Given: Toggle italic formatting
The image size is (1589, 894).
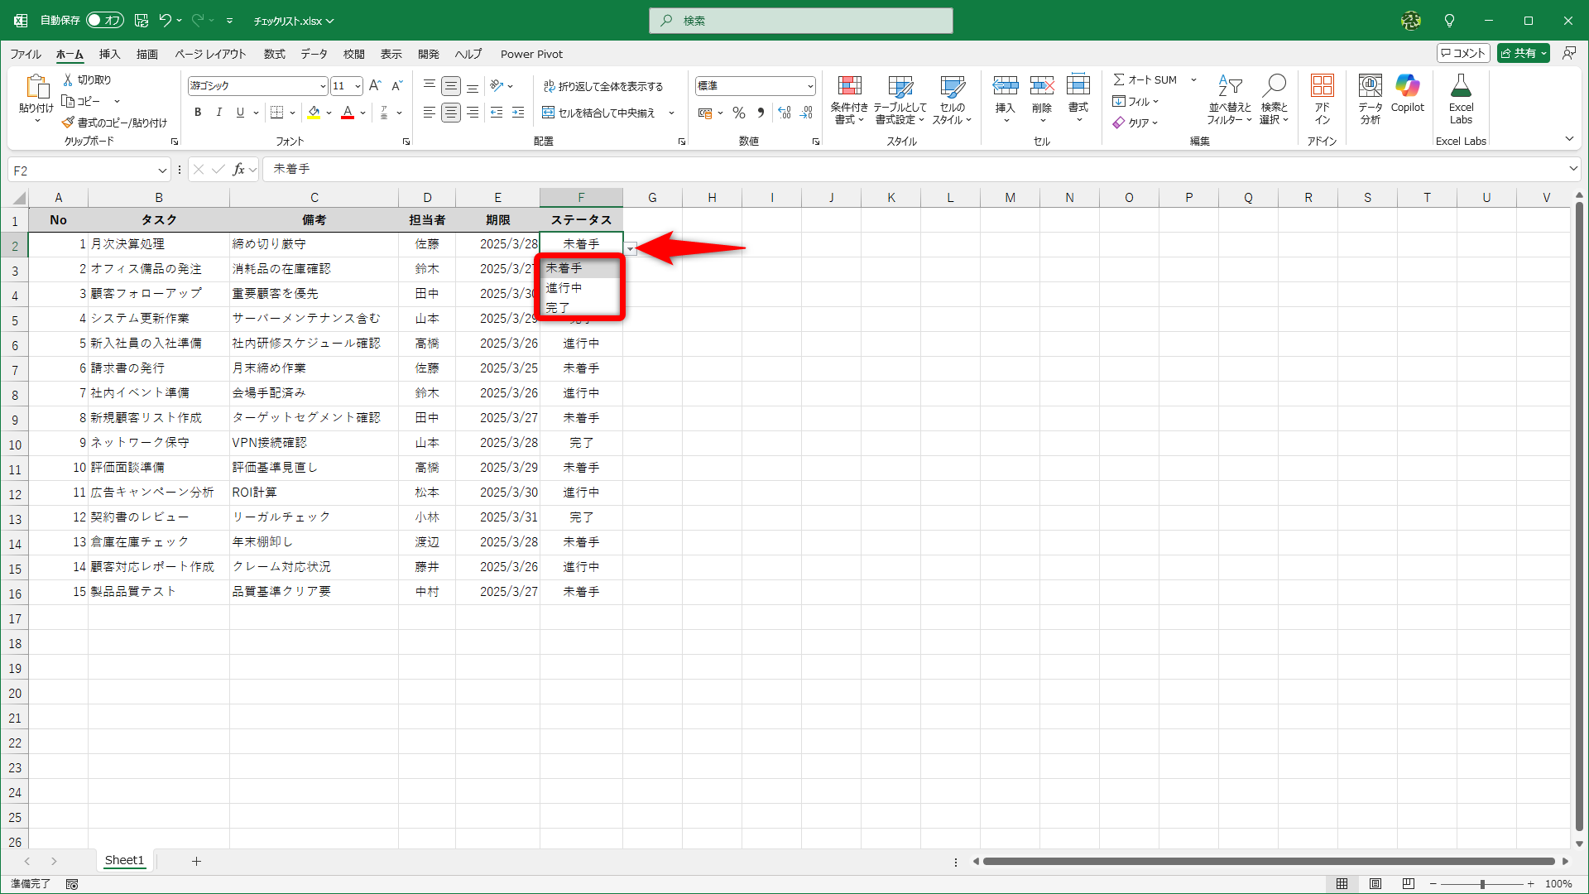Looking at the screenshot, I should (218, 113).
